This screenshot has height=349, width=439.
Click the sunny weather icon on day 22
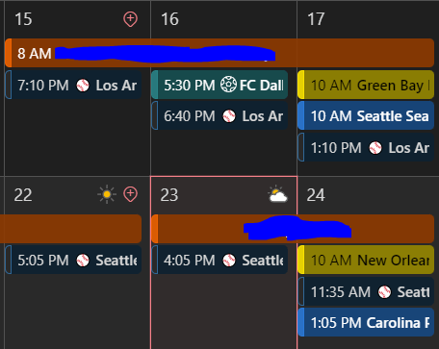pos(107,194)
